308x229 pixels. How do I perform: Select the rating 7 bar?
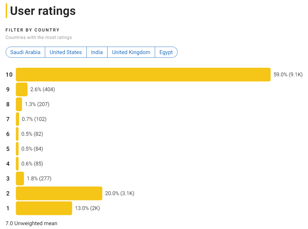point(18,119)
